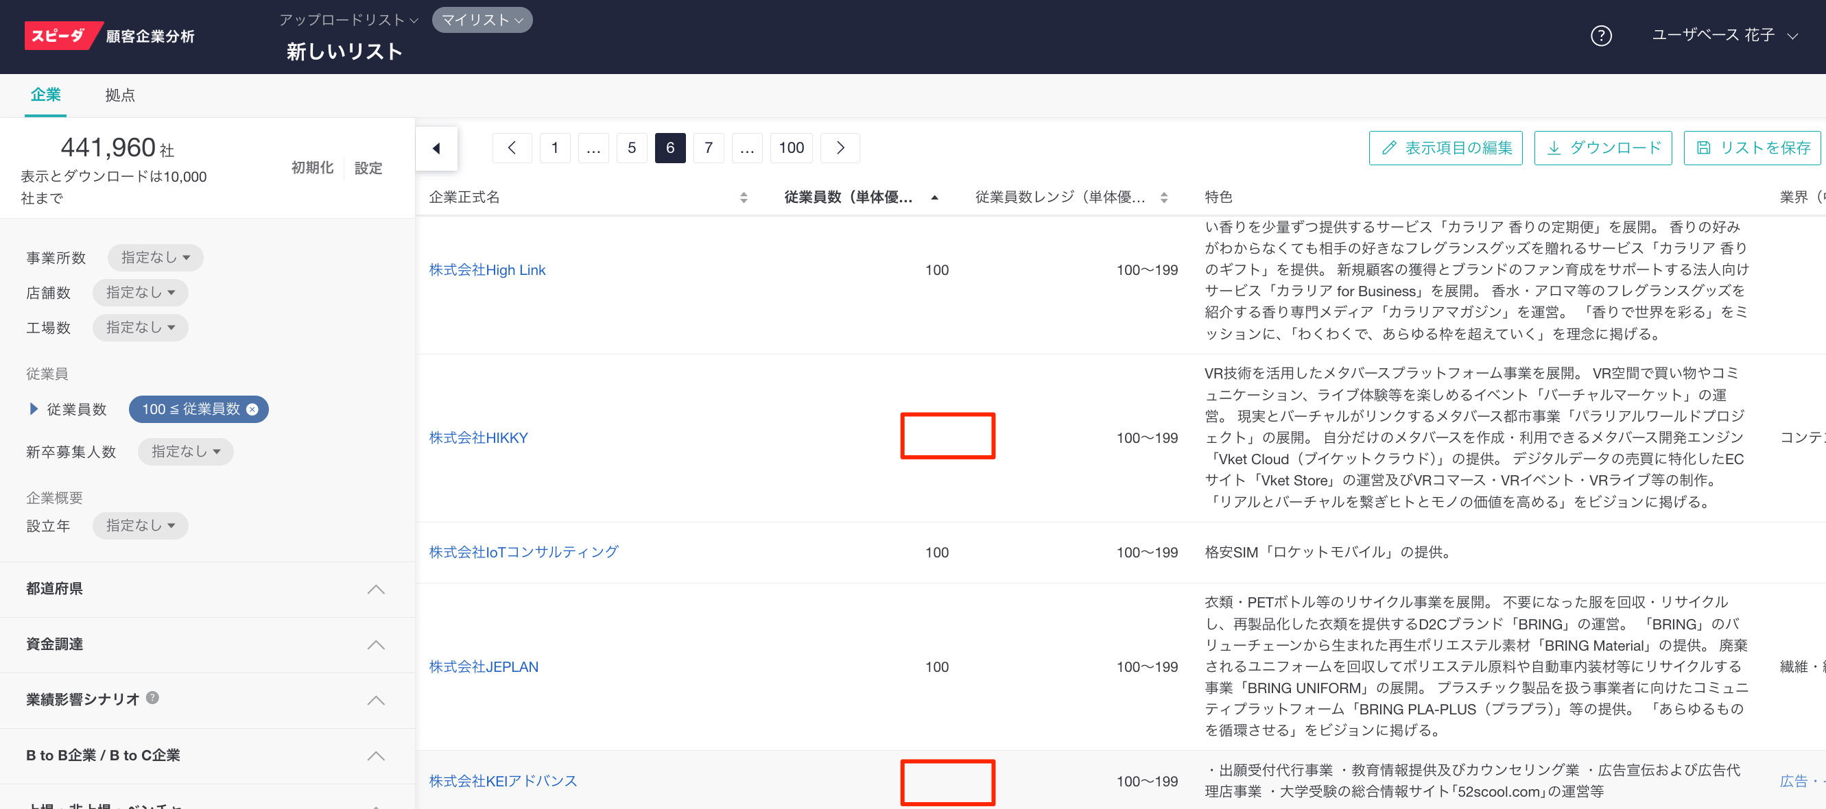Collapse the left filter panel arrow
The height and width of the screenshot is (809, 1826).
(x=436, y=148)
